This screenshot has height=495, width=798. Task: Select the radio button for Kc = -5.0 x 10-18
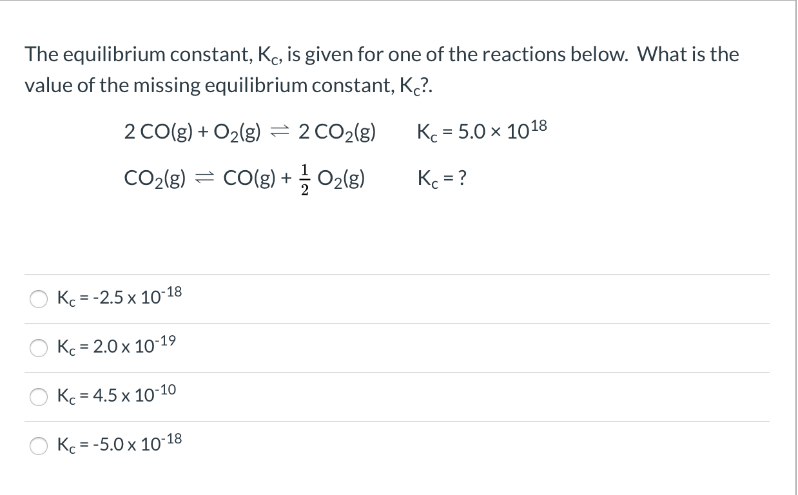point(39,446)
